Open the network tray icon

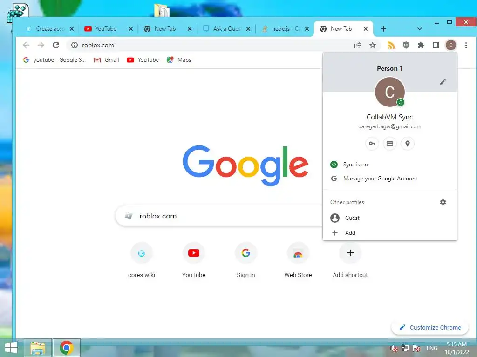(405, 348)
